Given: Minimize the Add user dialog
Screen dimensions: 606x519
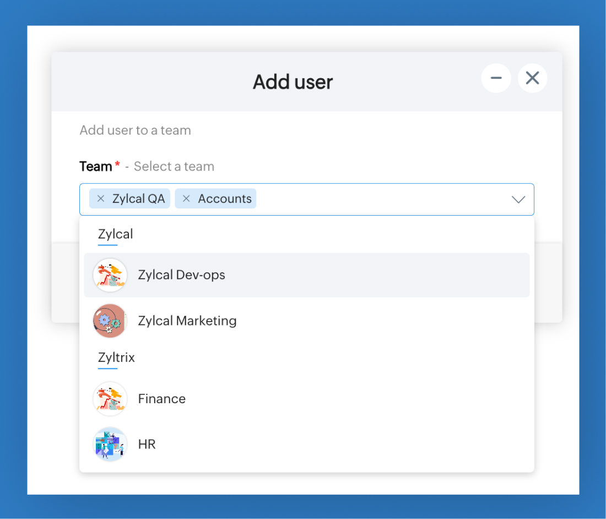Looking at the screenshot, I should [x=496, y=78].
